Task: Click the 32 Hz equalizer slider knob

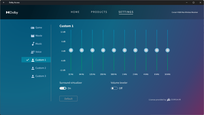Action: [71, 50]
